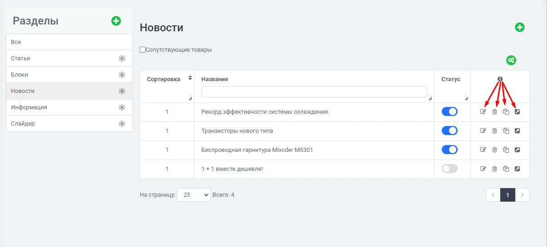Image resolution: width=547 pixels, height=247 pixels.
Task: Enable the Сопутствующие товары checkbox
Action: coord(143,50)
